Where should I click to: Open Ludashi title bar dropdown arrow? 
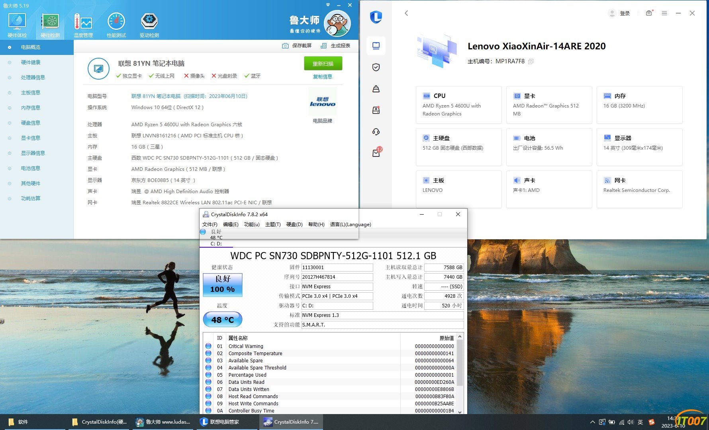(328, 5)
